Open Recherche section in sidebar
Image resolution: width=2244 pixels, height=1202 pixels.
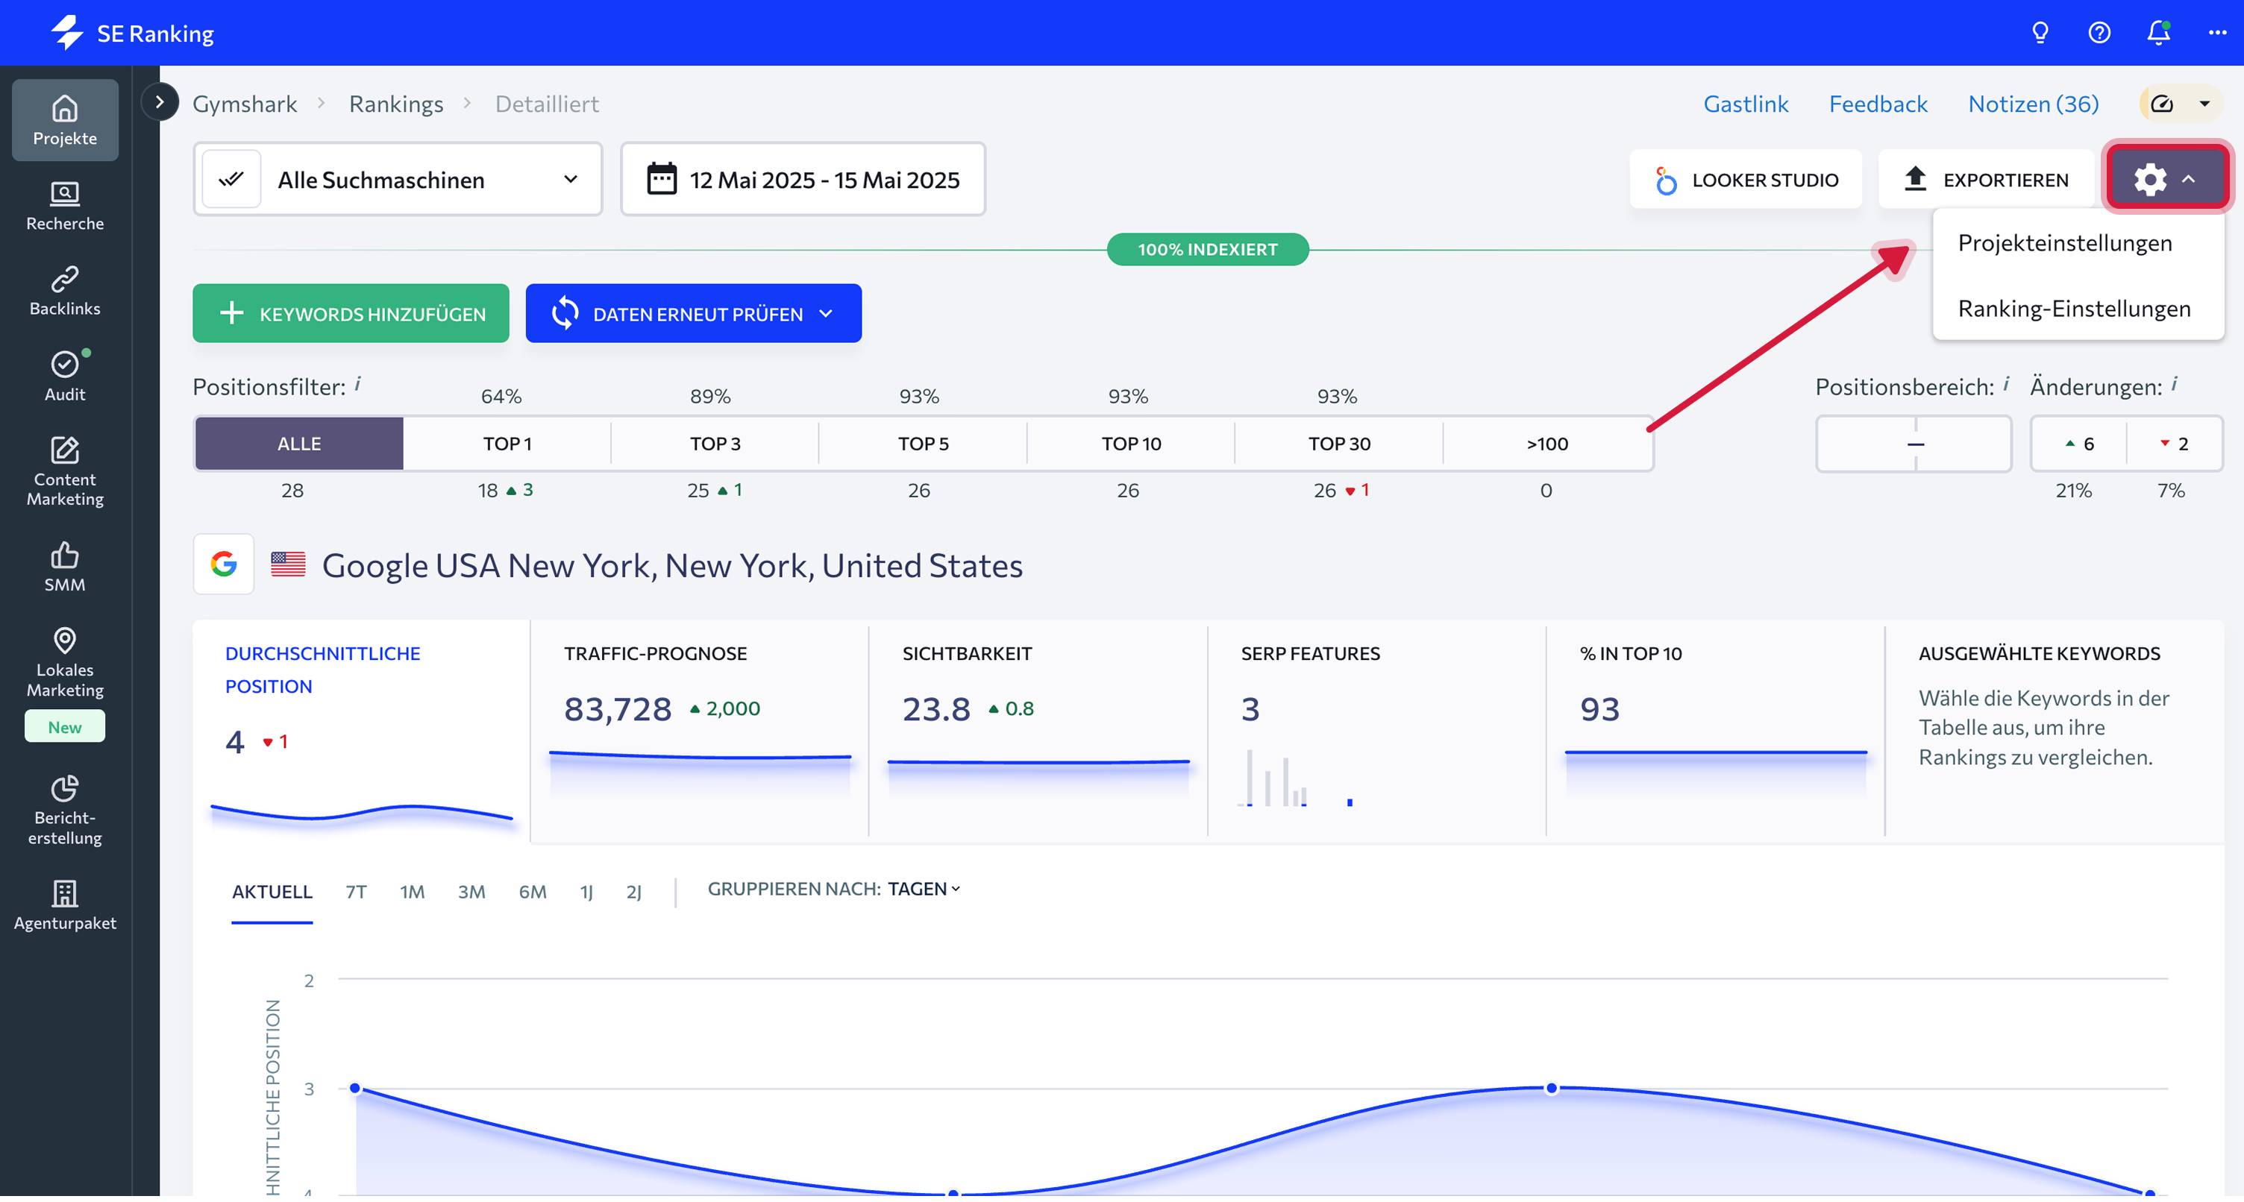[x=64, y=206]
